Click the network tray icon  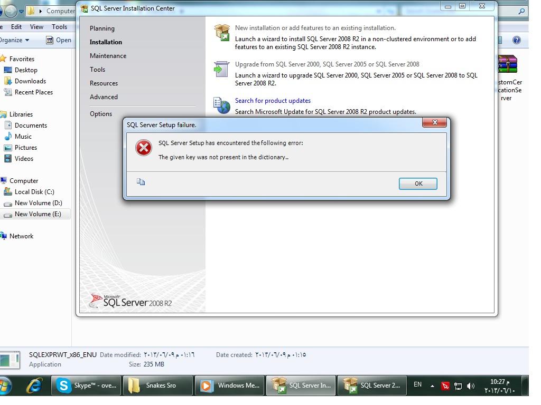pos(458,386)
